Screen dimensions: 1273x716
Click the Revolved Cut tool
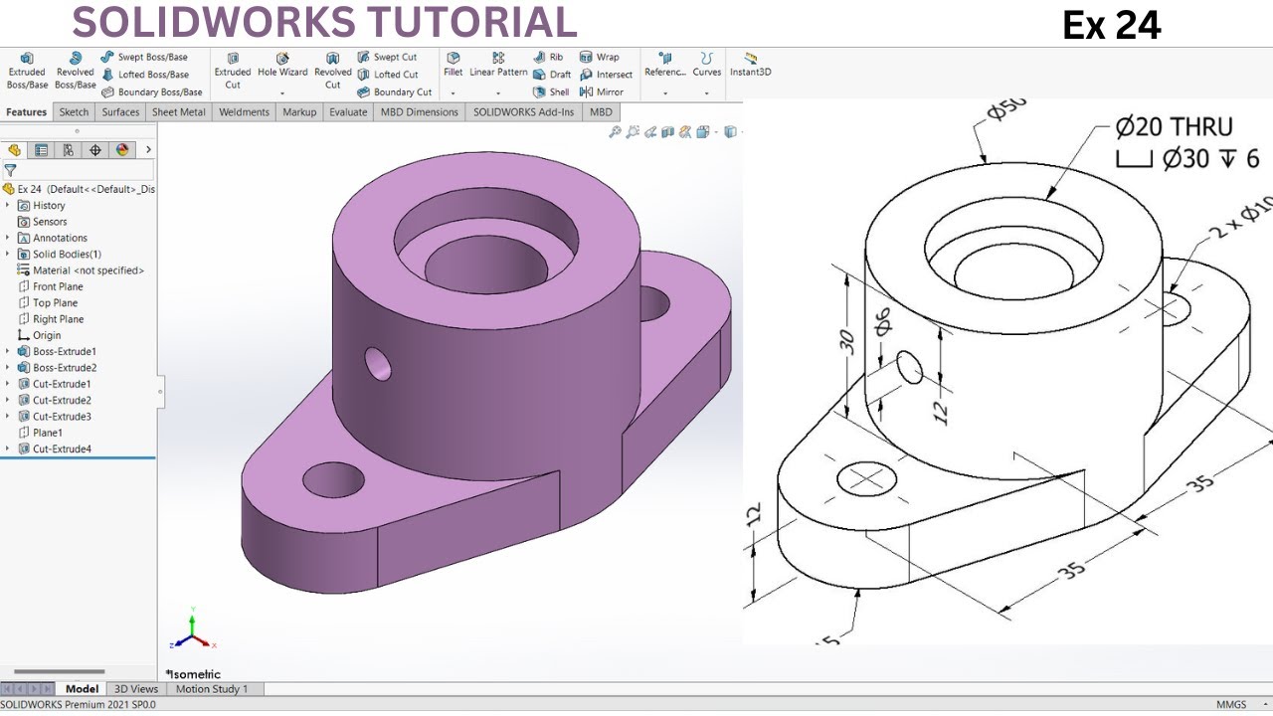pos(333,72)
